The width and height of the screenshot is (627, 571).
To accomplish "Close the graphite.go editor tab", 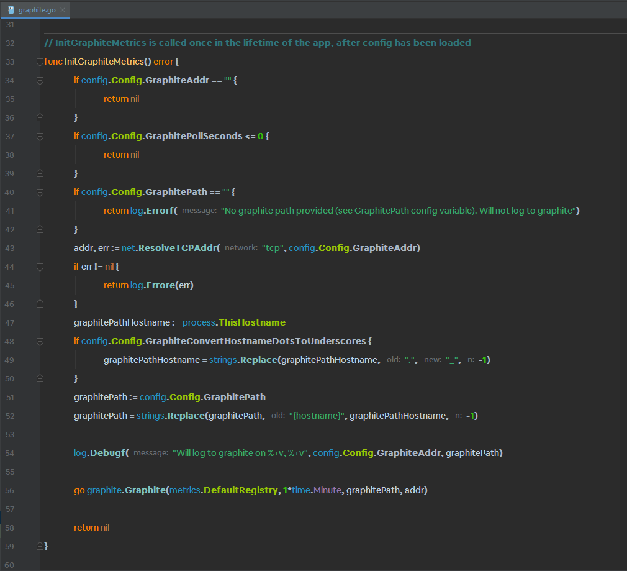I will click(63, 10).
